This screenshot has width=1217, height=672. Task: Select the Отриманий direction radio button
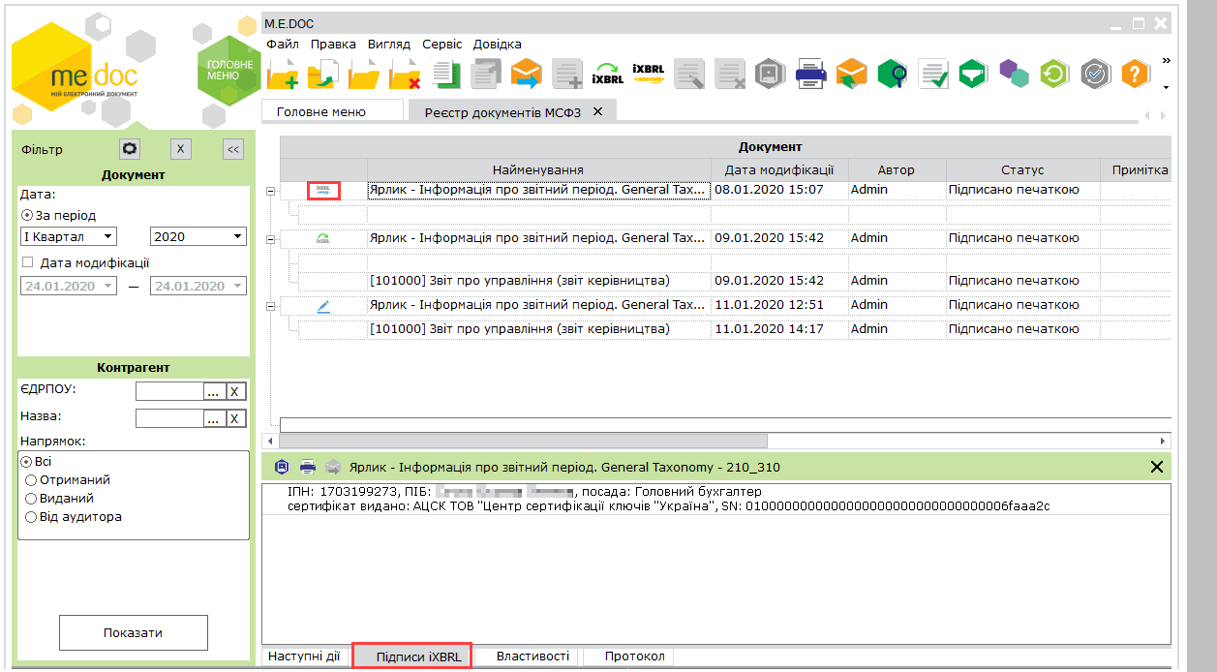pos(31,480)
